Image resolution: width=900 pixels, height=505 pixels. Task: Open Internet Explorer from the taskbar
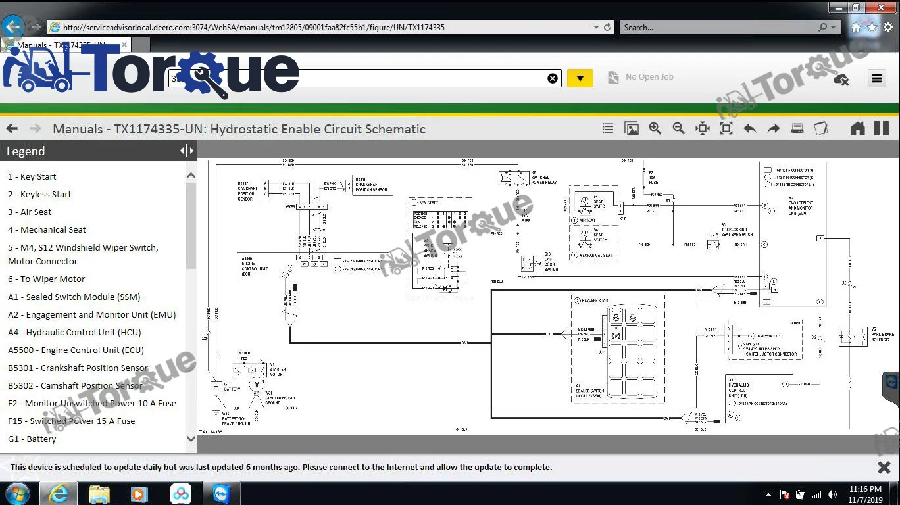58,493
